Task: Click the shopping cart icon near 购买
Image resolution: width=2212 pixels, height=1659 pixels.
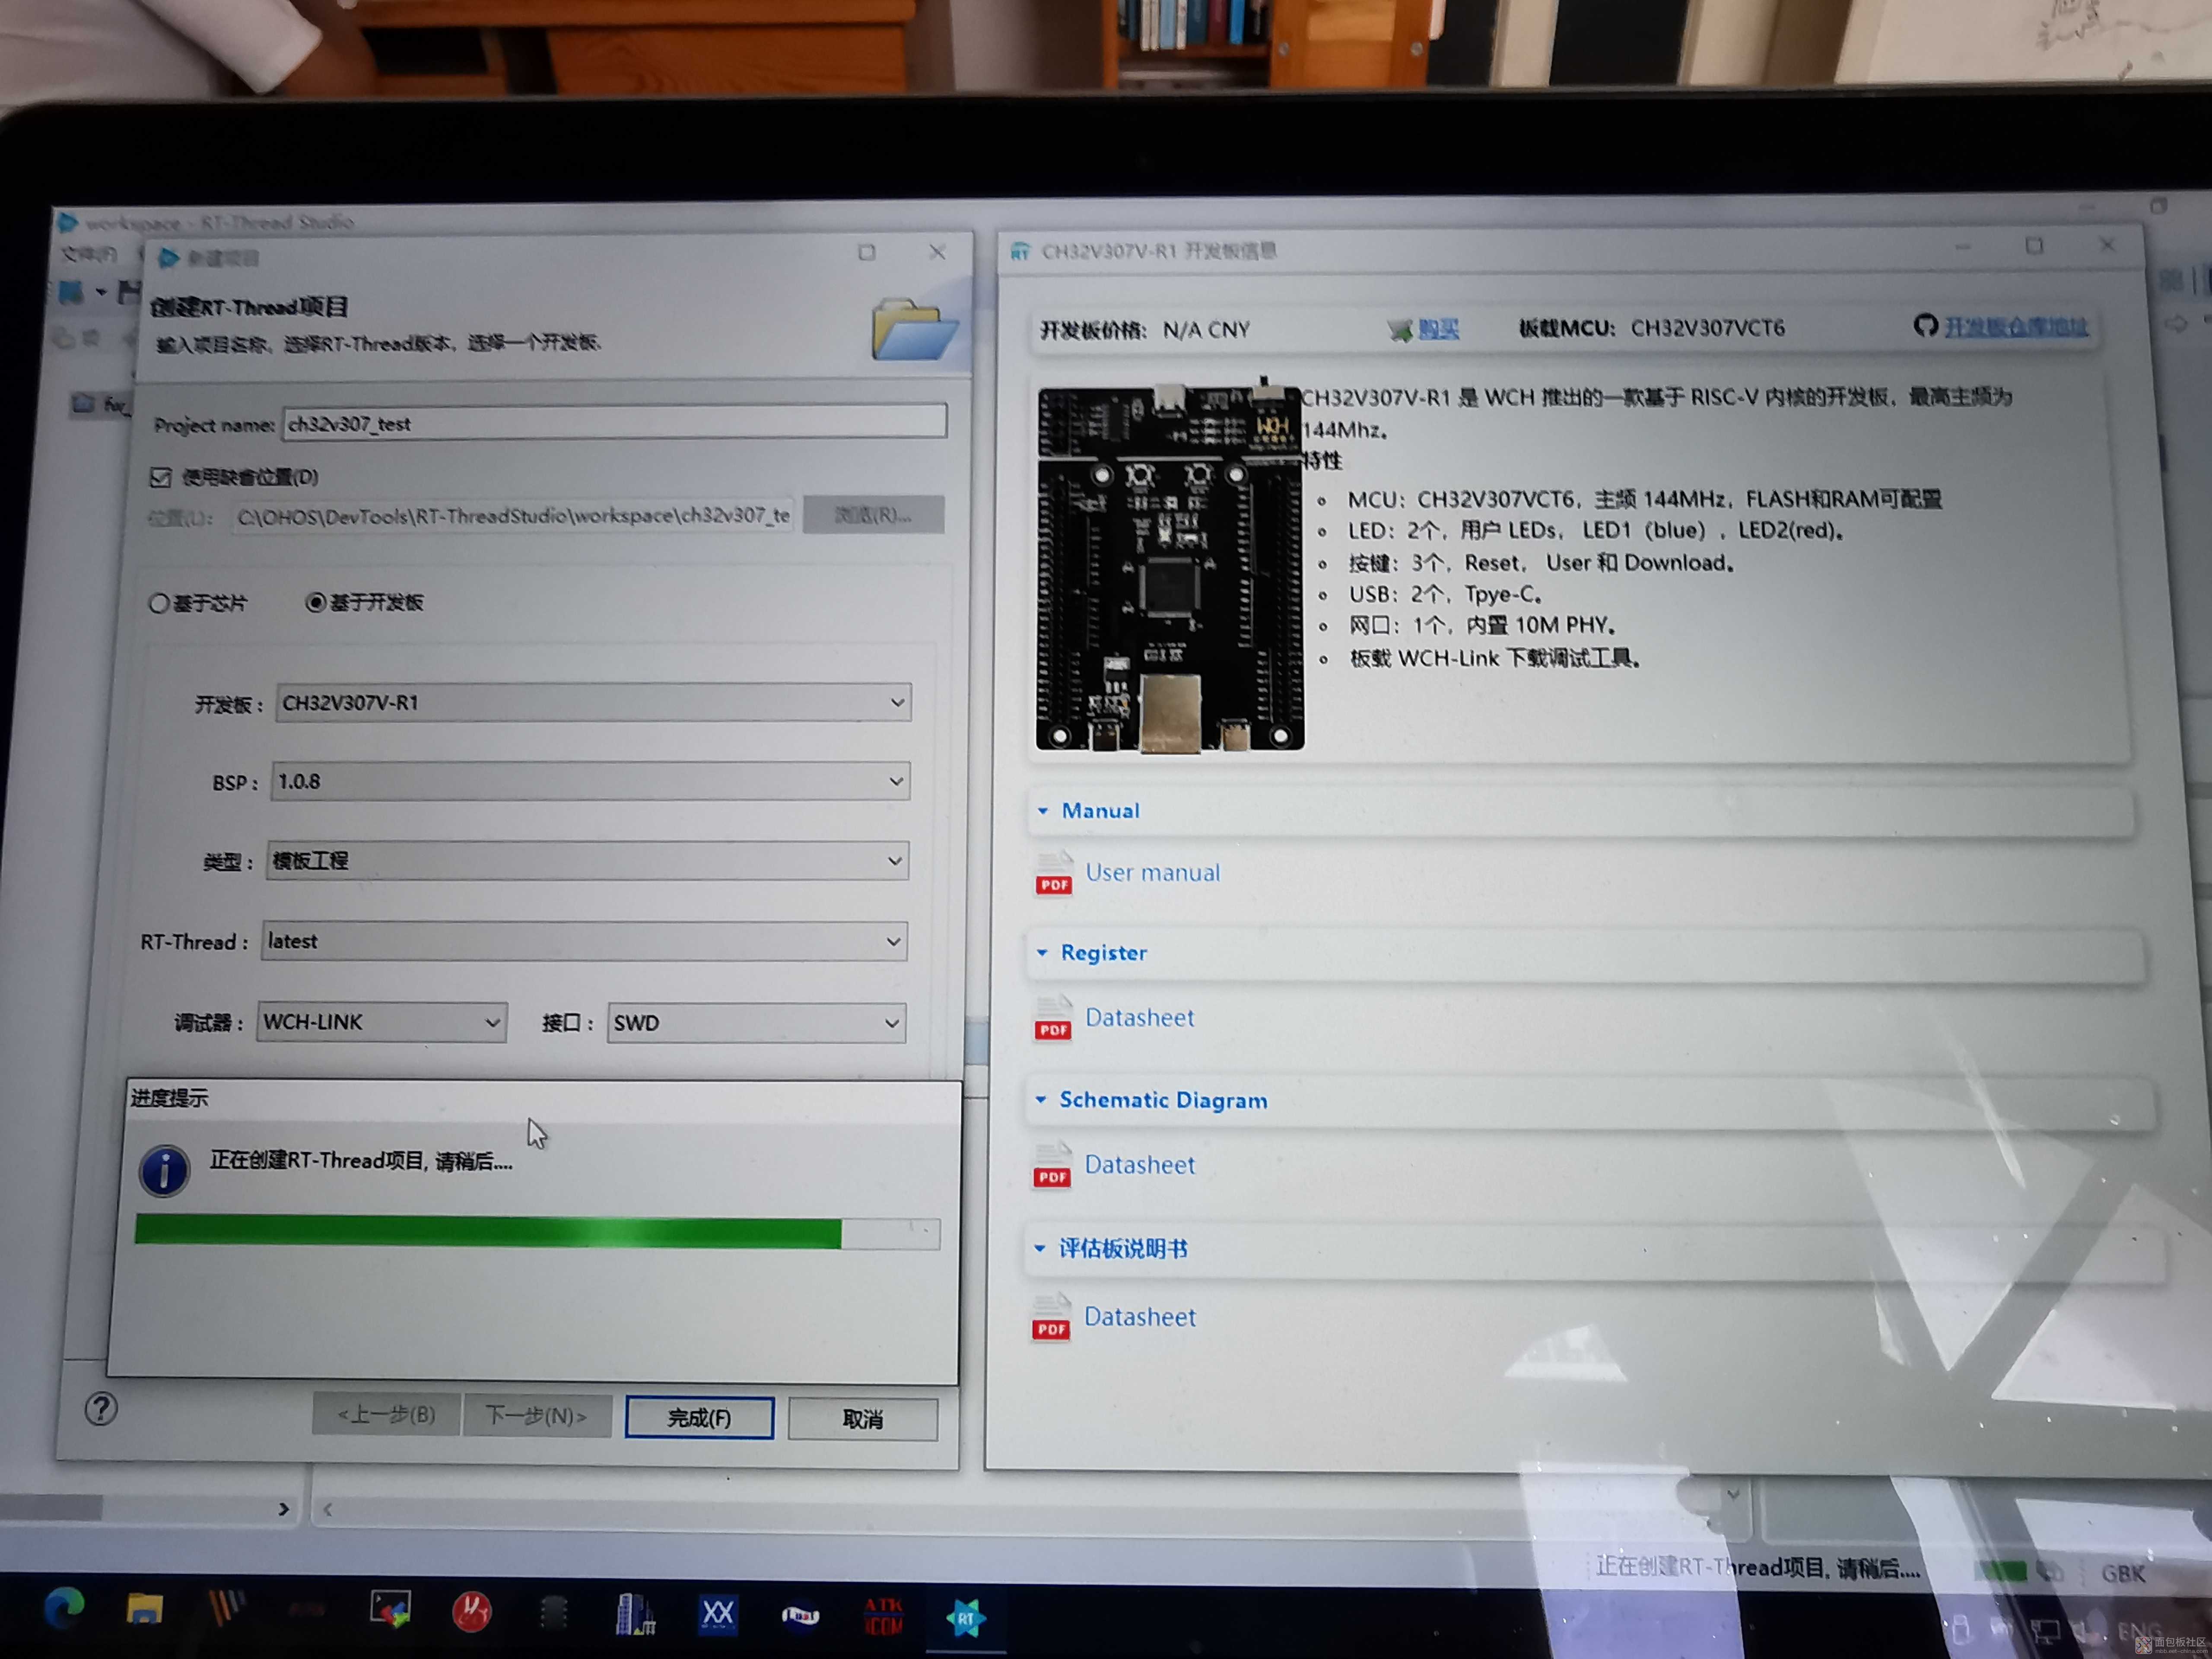Action: (1400, 329)
